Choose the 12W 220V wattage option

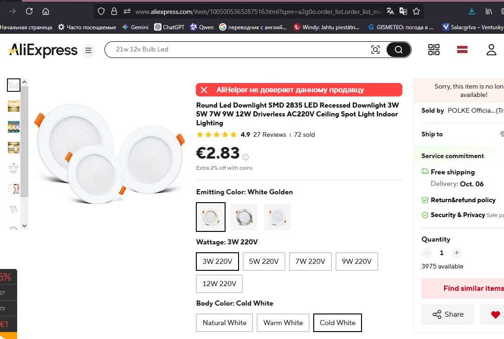coord(219,284)
